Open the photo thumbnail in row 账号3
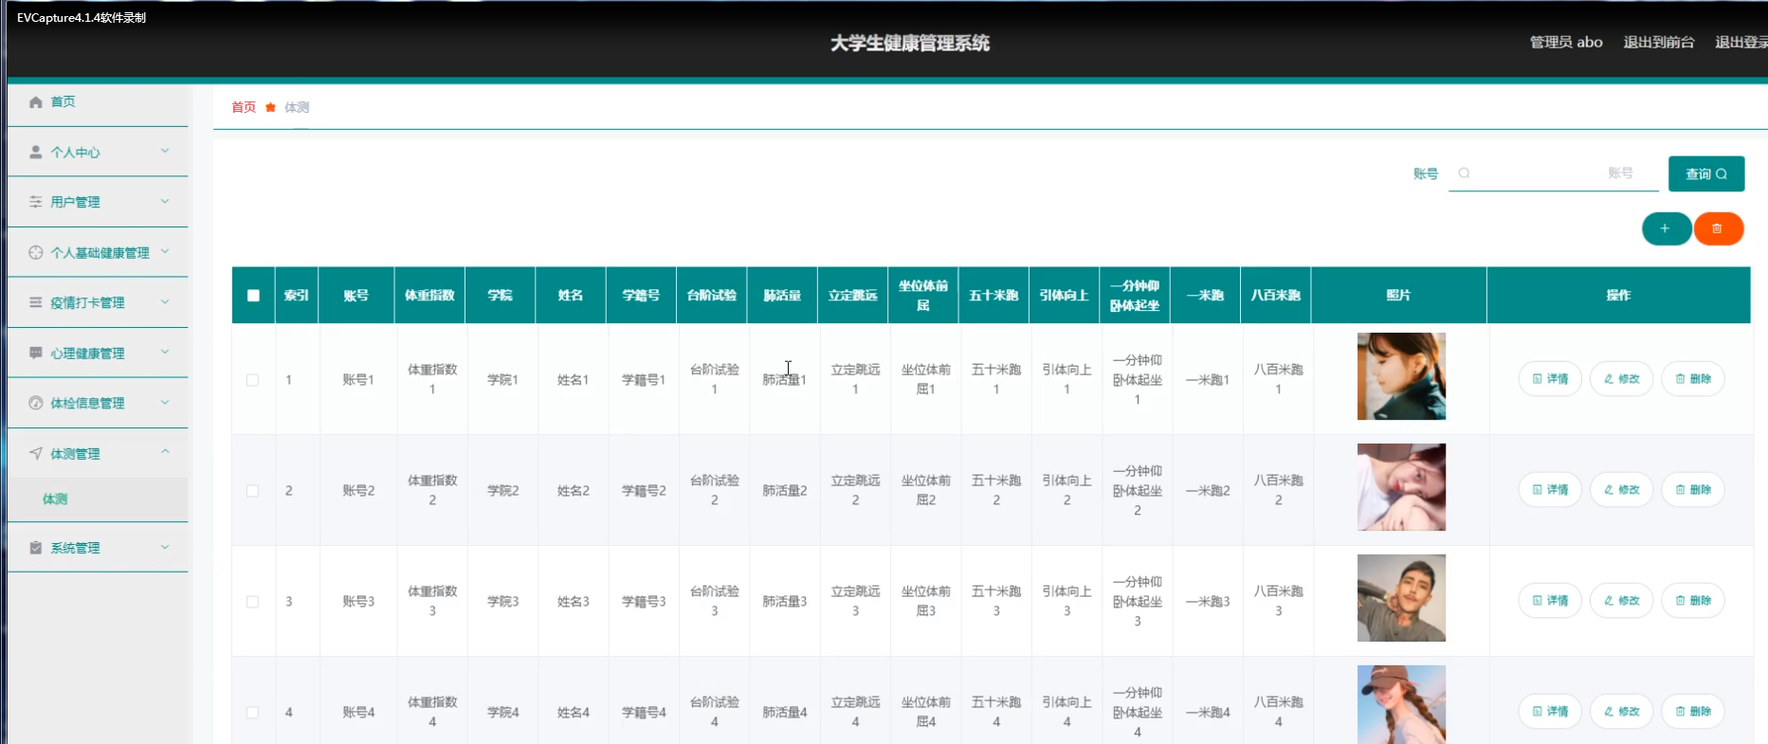The height and width of the screenshot is (744, 1768). point(1401,598)
